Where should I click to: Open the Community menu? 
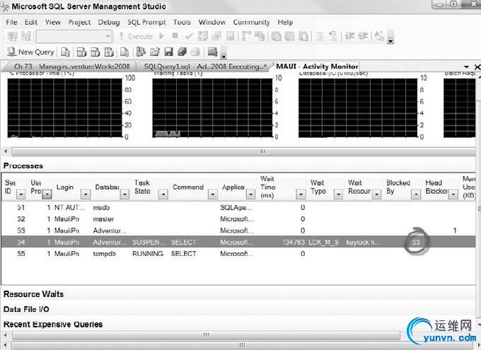(251, 22)
